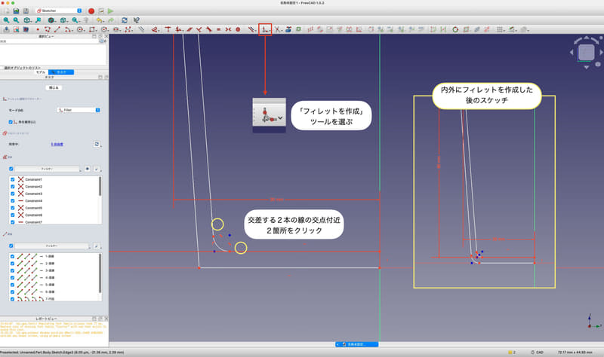Select the Create polyline tool
The image size is (604, 357).
pos(48,29)
